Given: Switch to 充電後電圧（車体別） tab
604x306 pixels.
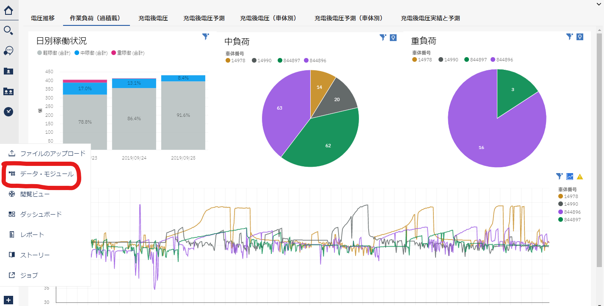Looking at the screenshot, I should tap(269, 18).
